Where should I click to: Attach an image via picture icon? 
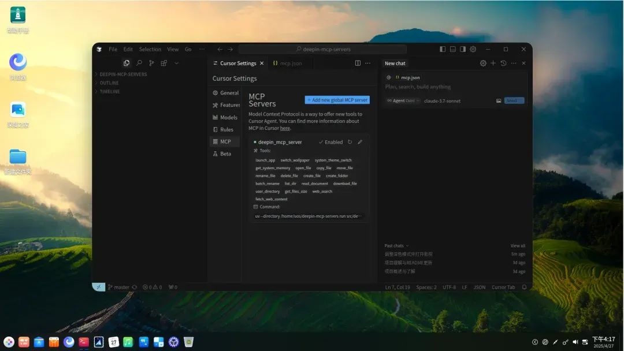499,100
